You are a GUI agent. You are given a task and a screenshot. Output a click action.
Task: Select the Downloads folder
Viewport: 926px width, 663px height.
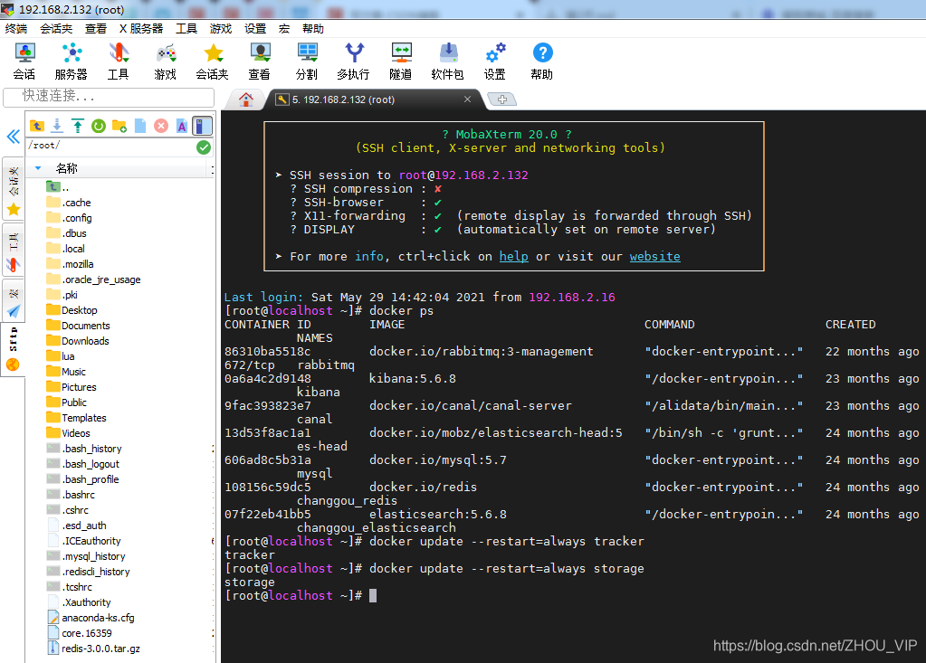pyautogui.click(x=77, y=341)
